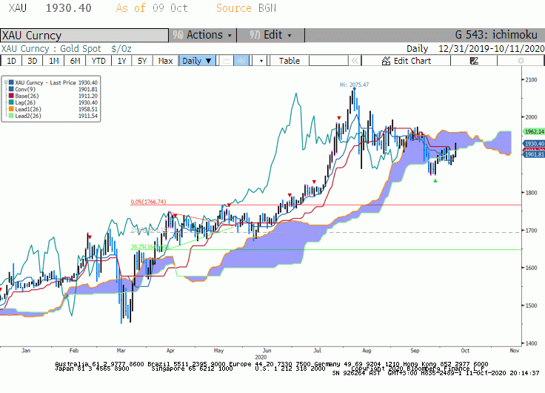Select the YTD time range tab
545x393 pixels.
click(98, 61)
